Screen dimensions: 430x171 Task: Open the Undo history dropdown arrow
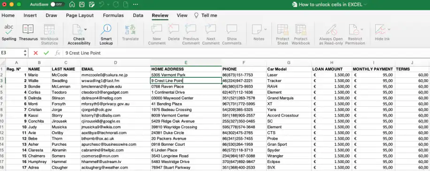[108, 5]
